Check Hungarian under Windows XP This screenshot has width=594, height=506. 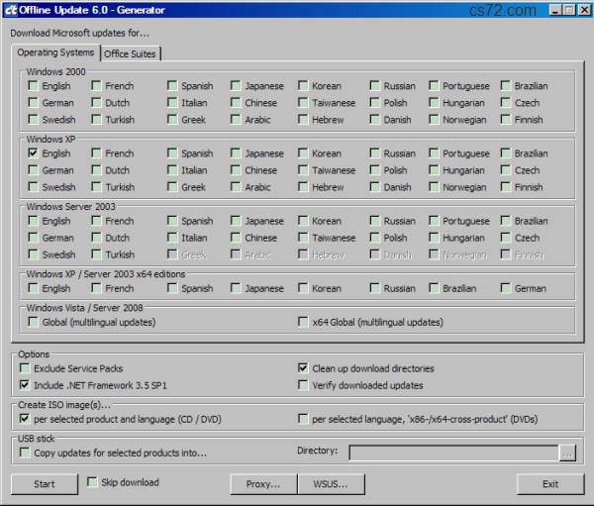[x=434, y=170]
